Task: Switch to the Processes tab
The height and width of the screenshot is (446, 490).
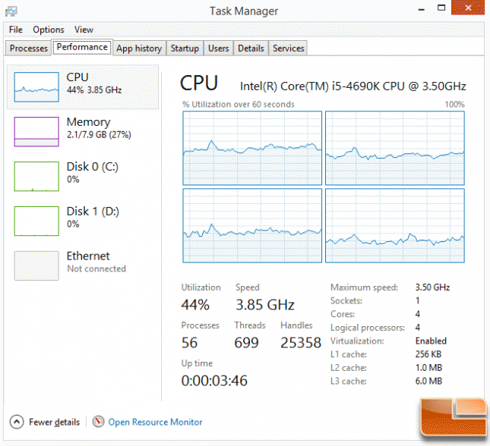Action: (x=28, y=49)
